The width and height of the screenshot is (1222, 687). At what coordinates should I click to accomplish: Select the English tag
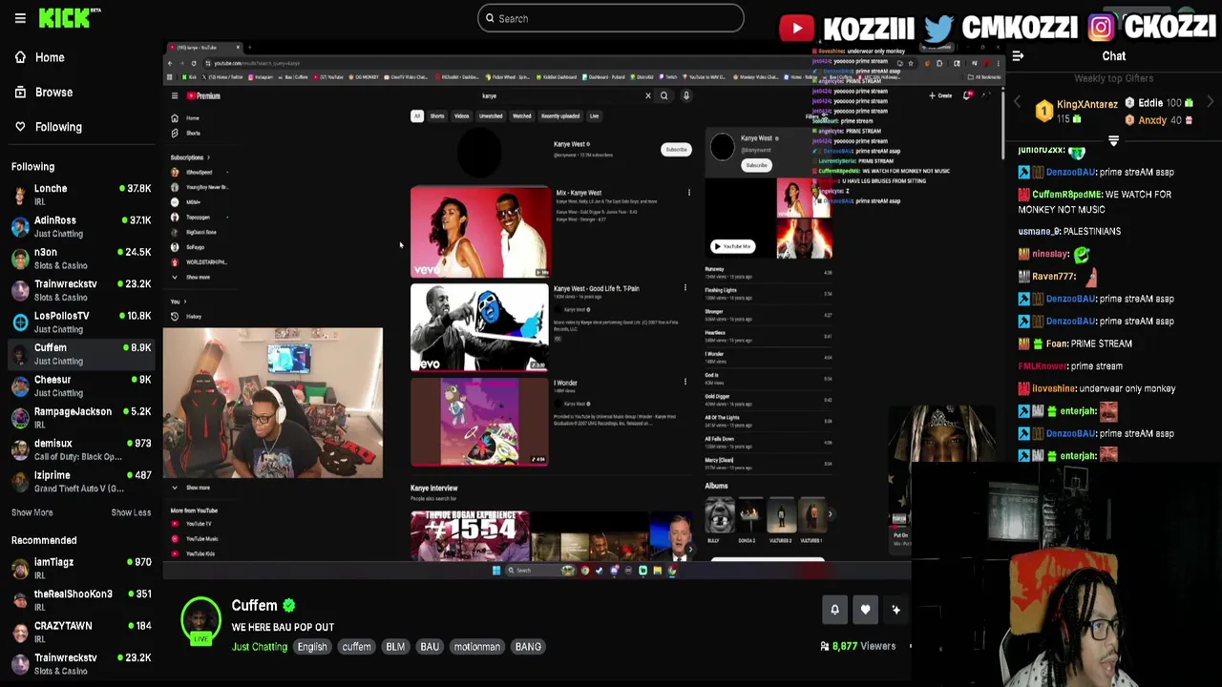coord(311,647)
